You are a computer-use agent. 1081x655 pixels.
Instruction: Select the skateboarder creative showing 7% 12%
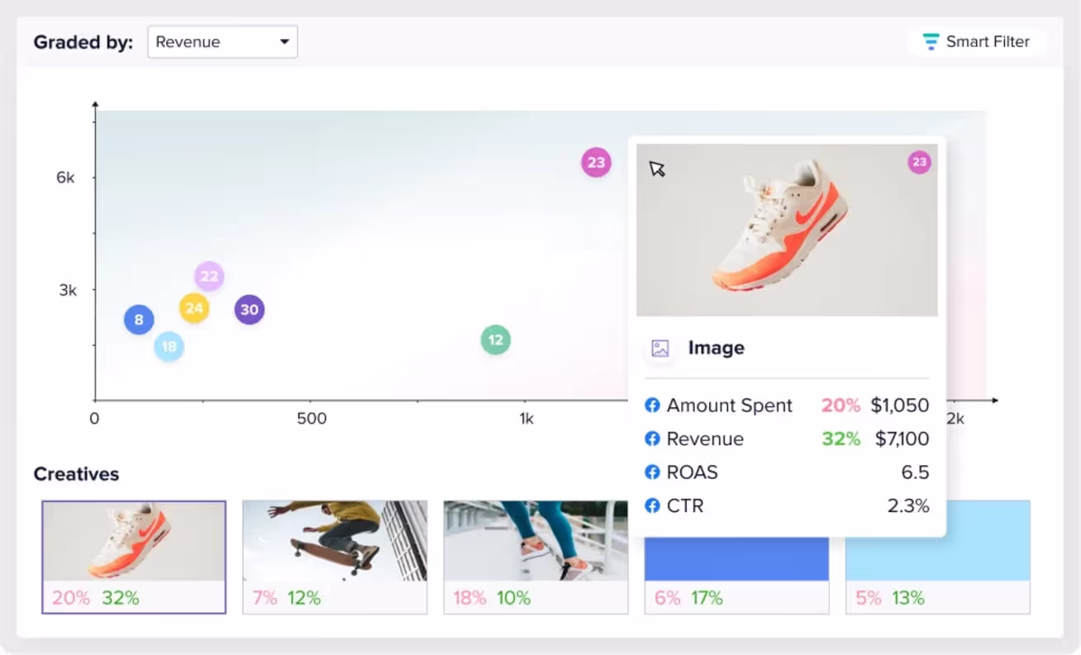pos(335,557)
